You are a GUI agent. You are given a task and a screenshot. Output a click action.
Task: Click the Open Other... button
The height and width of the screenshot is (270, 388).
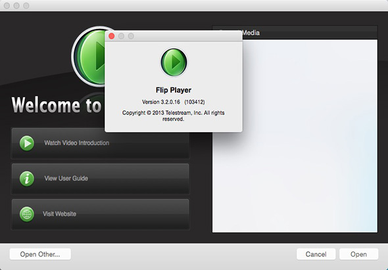coord(40,254)
